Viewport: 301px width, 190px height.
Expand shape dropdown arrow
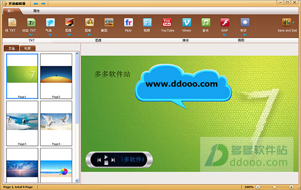(x=245, y=35)
